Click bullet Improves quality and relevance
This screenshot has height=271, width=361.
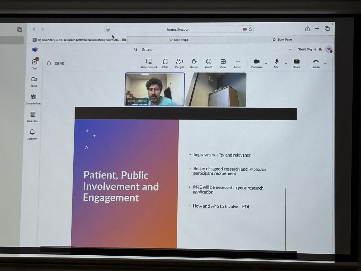click(222, 155)
